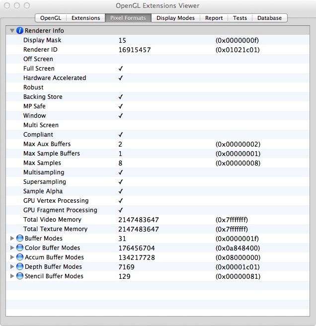Switch to the OpenGL tab
This screenshot has width=316, height=326.
51,18
